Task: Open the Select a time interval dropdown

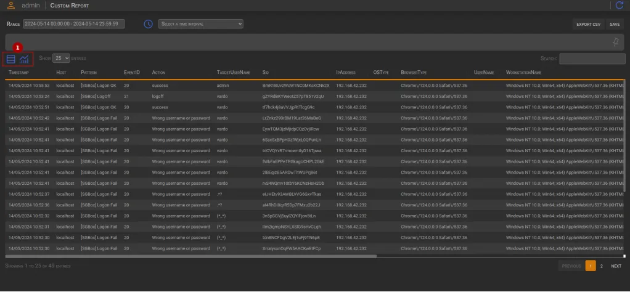Action: coord(200,24)
